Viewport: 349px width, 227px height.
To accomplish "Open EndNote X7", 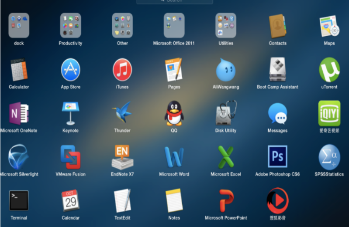I will point(122,157).
